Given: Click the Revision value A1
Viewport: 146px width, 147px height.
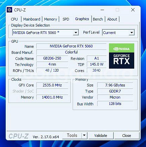Looking at the screenshot, I should pos(97,58).
